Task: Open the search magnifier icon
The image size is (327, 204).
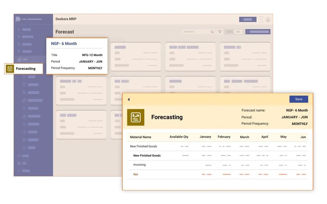Action: tap(213, 32)
